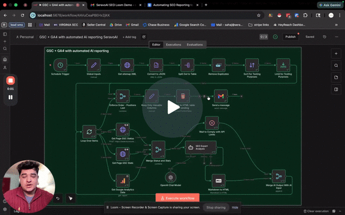The width and height of the screenshot is (345, 215).
Task: Switch to the Editor tab
Action: coord(156,45)
